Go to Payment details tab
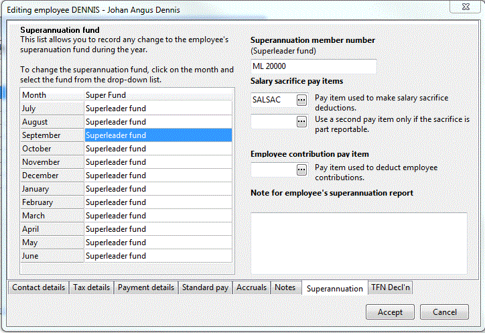 (145, 287)
